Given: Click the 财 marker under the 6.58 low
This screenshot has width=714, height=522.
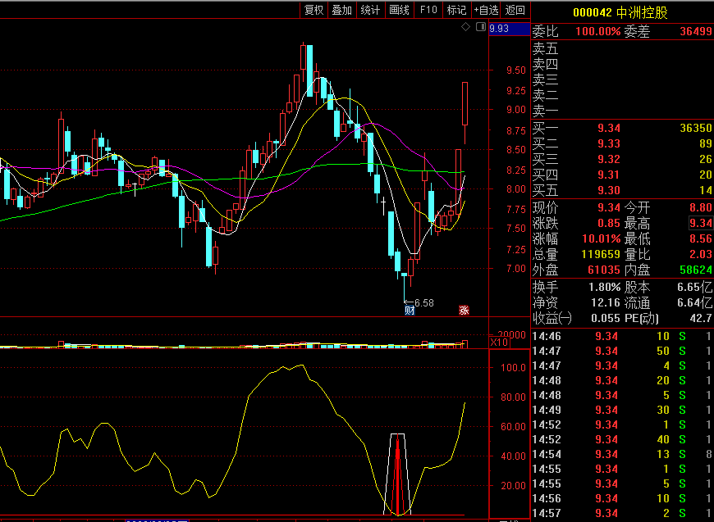Looking at the screenshot, I should (410, 311).
